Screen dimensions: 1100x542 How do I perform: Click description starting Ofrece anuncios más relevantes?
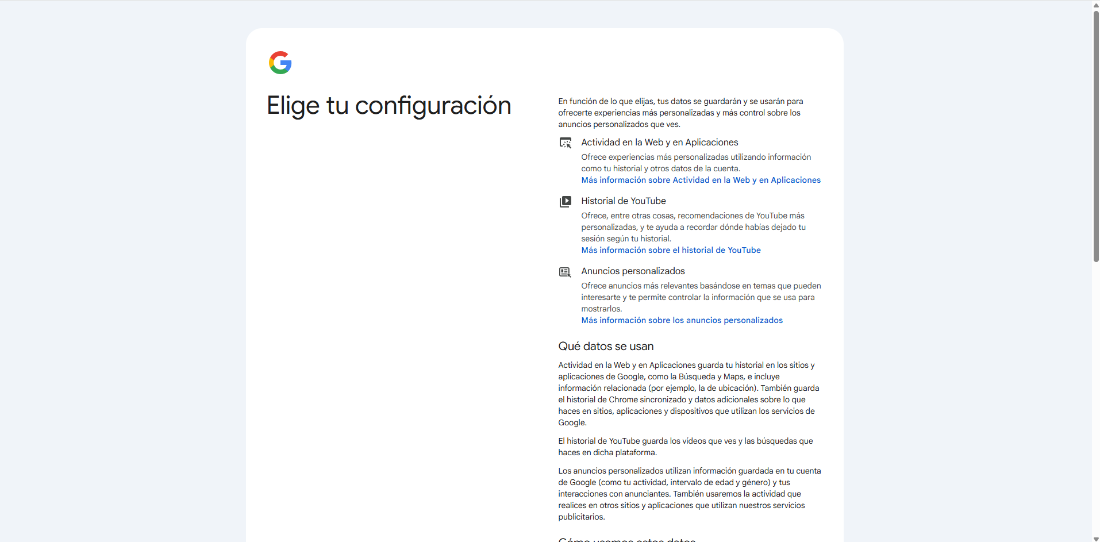coord(701,297)
